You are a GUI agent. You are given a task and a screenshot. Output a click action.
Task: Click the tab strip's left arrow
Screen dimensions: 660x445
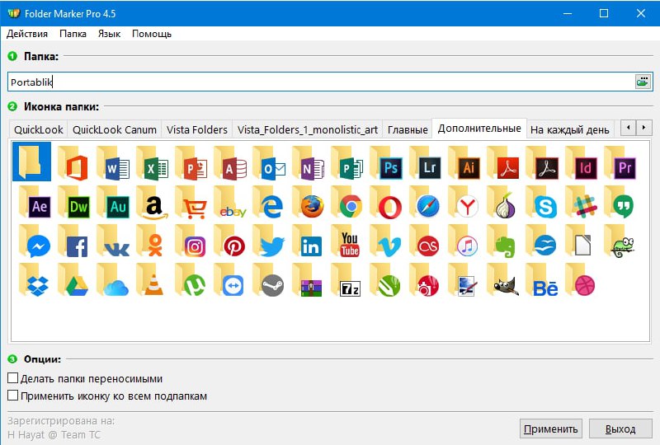point(629,127)
